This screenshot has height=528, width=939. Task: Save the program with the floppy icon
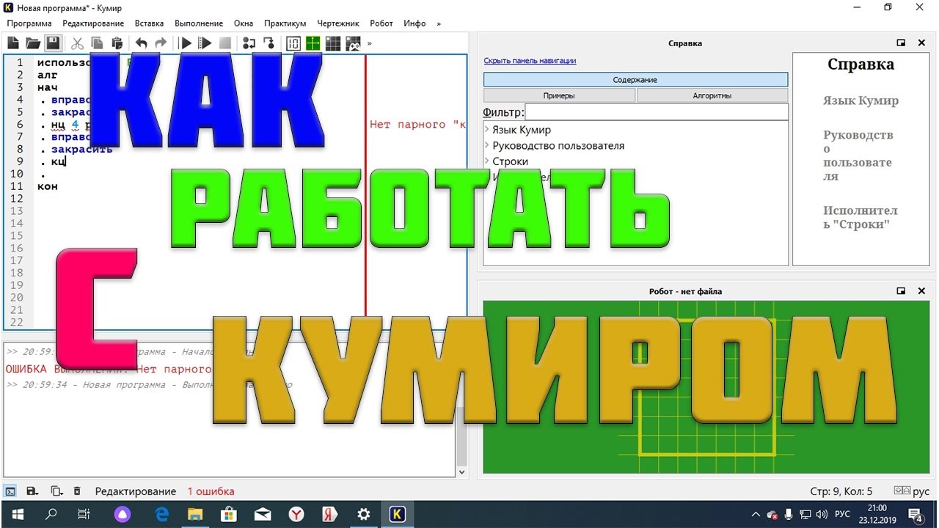[53, 43]
